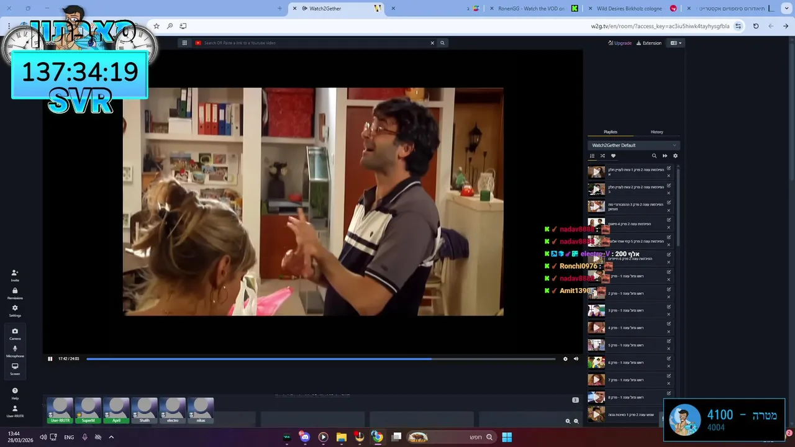This screenshot has width=795, height=447.
Task: Select the User-RRJTR participant tile
Action: (60, 411)
